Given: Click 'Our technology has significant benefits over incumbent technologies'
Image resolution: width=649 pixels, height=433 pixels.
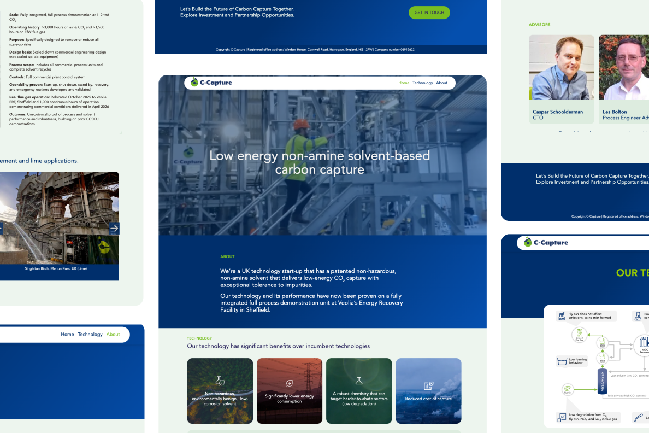Looking at the screenshot, I should (279, 346).
